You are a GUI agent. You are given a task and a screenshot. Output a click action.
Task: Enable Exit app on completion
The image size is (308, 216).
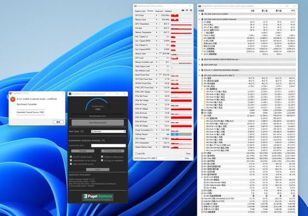coord(102,160)
